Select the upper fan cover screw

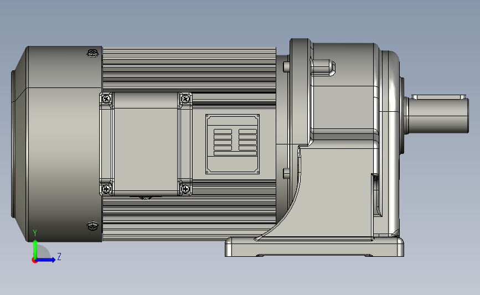point(93,53)
